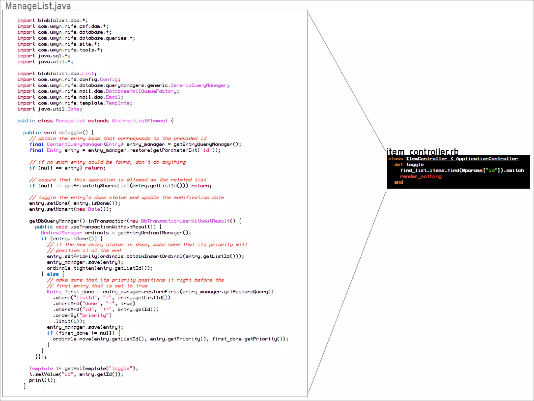
Task: Click the 'def toggle' Ruby line
Action: 409,165
